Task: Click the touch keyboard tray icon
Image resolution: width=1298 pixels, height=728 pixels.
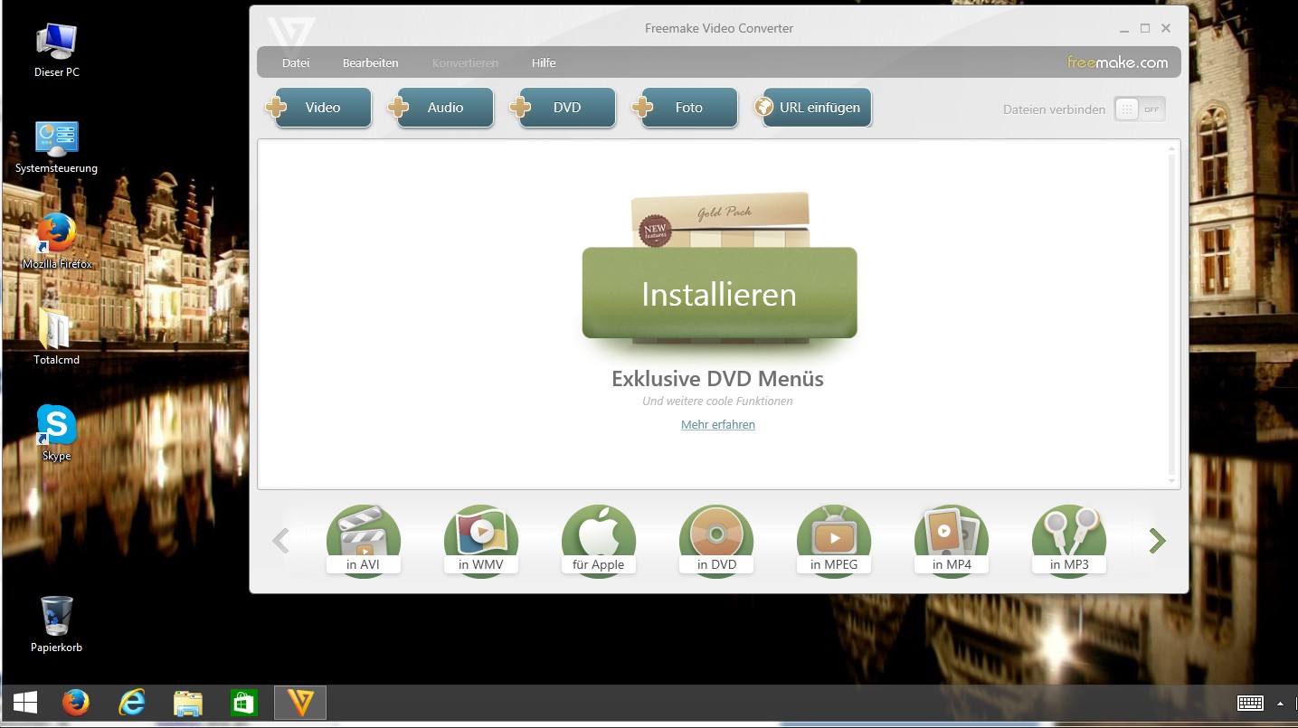Action: [x=1250, y=703]
